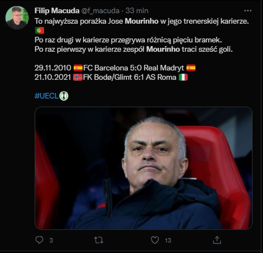Click the UECL trophy icon beside the hashtag
263x253 pixels.
point(64,96)
